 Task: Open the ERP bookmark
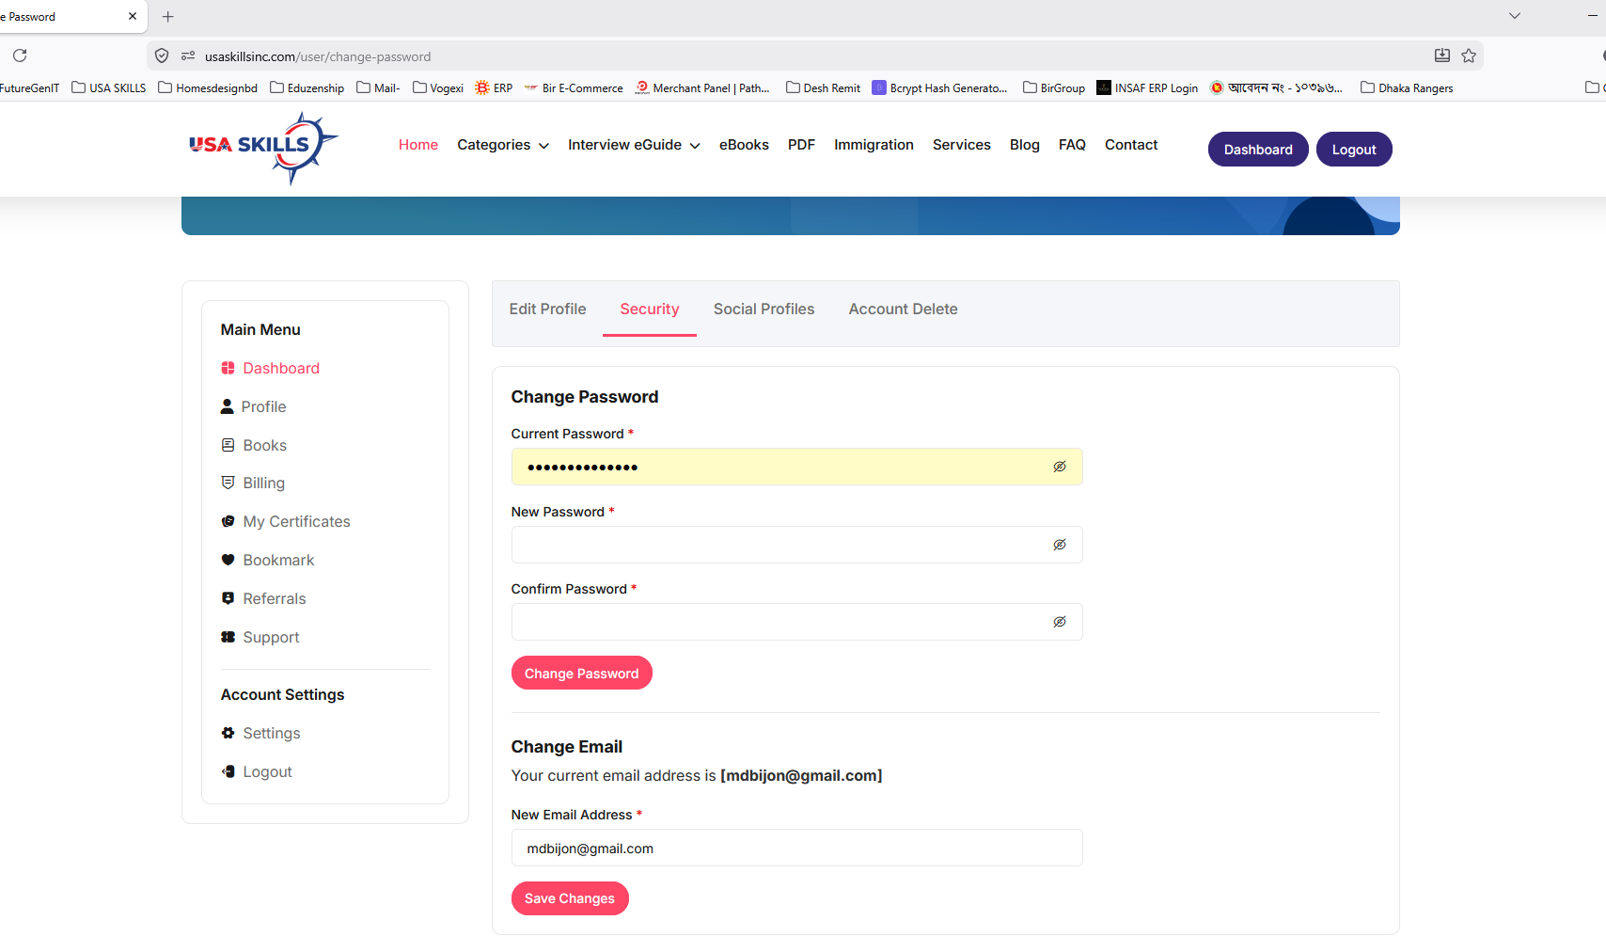tap(495, 87)
